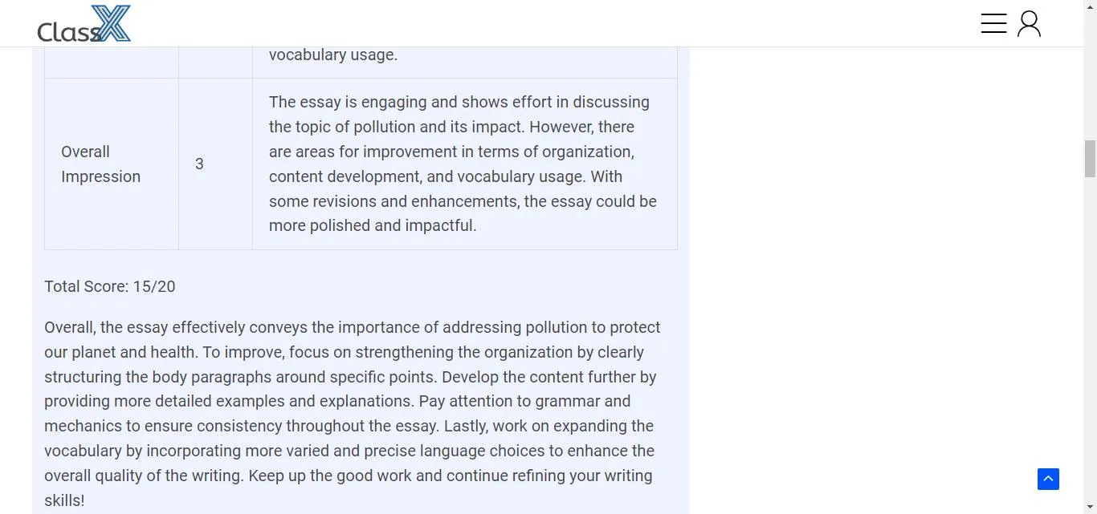Click the person silhouette in the header

click(x=1030, y=23)
